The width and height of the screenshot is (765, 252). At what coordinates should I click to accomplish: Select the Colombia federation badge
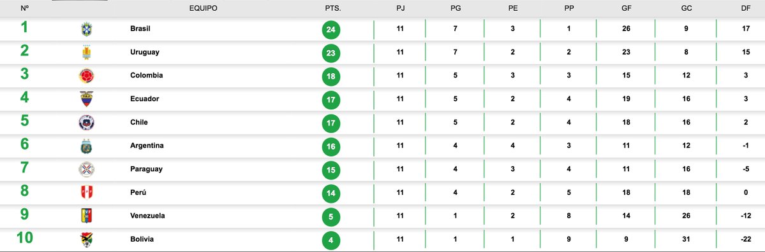tap(86, 76)
